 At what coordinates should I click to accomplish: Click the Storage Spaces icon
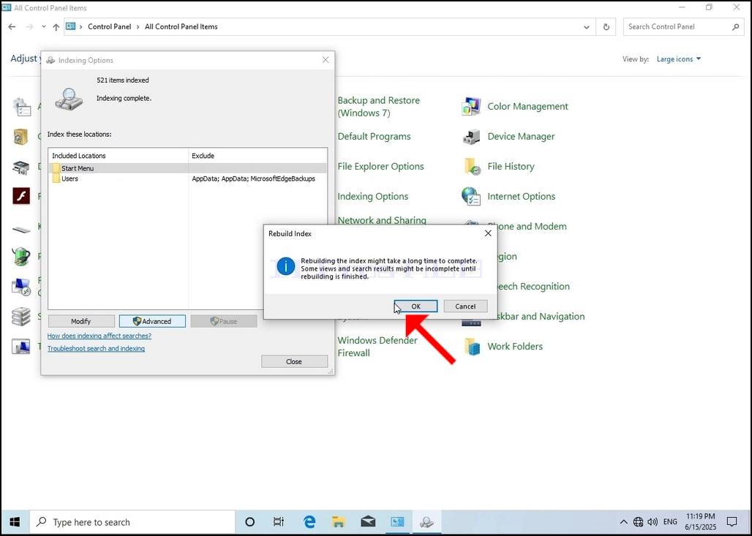[21, 317]
